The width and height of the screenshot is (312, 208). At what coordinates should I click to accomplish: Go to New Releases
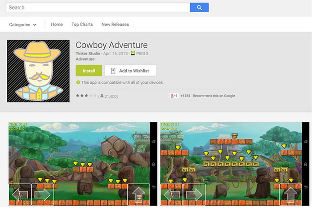115,24
